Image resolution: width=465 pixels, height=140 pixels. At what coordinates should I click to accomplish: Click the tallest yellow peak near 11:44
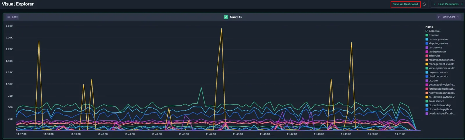coord(221,29)
